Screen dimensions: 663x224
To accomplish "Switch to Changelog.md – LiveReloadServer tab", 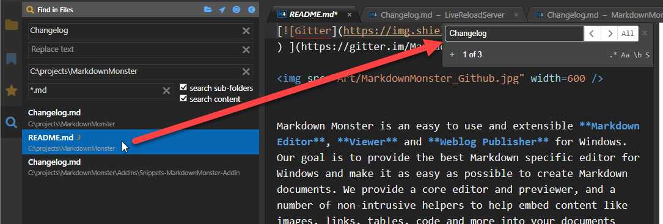I will (442, 15).
